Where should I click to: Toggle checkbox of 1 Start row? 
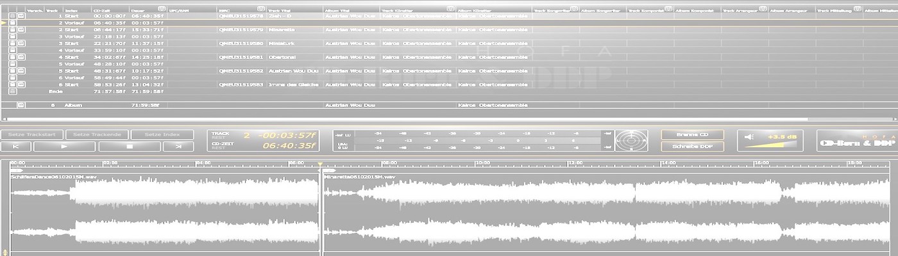click(12, 16)
